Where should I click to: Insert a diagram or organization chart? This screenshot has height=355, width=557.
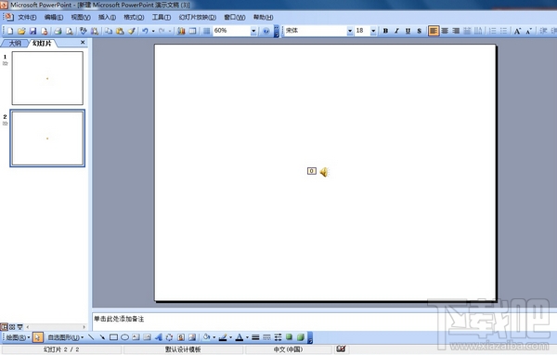point(170,336)
